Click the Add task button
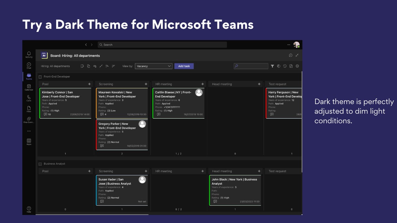Image resolution: width=397 pixels, height=223 pixels. click(184, 66)
